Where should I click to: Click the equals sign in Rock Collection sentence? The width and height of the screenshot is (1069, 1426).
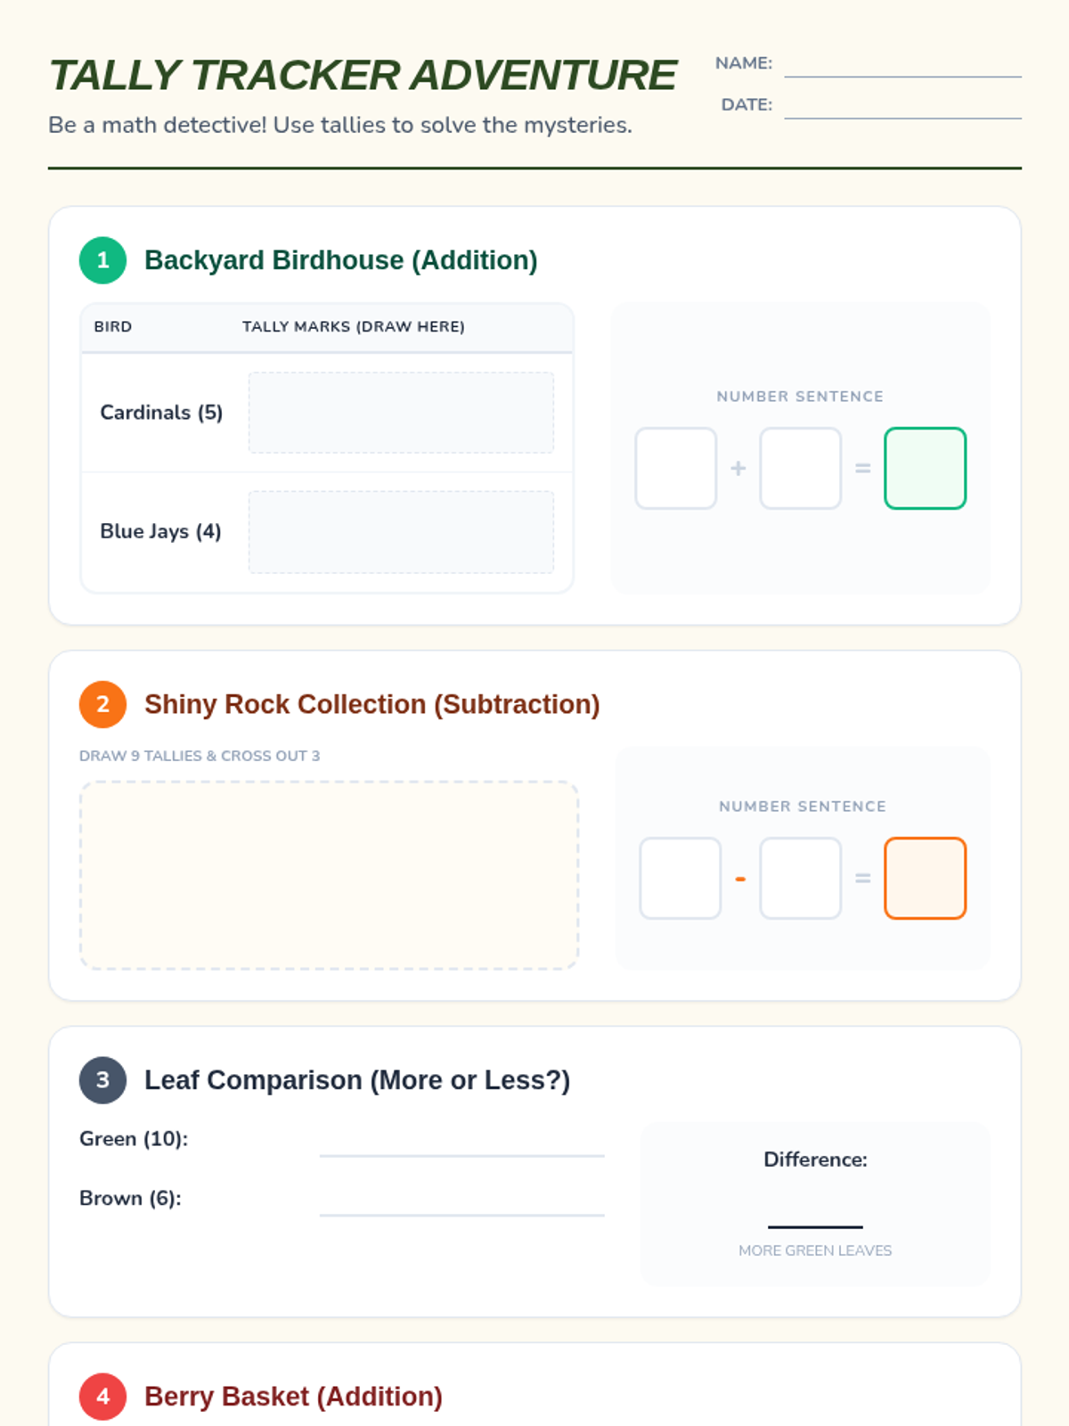tap(862, 879)
